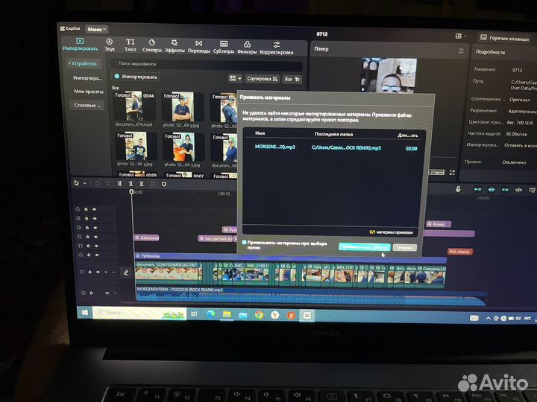Image resolution: width=537 pixels, height=402 pixels.
Task: Click the Поиск медиафайлов search field
Action: tap(207, 64)
